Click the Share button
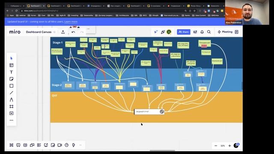The image size is (274, 154). tap(184, 32)
